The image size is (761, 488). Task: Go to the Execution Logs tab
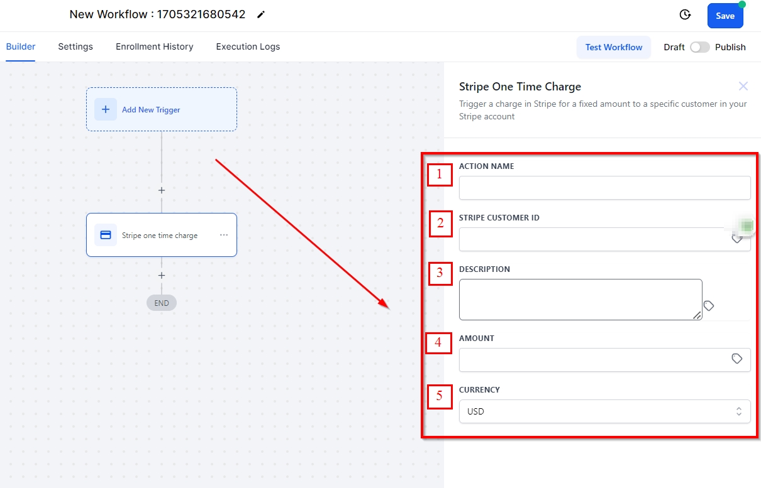(248, 46)
